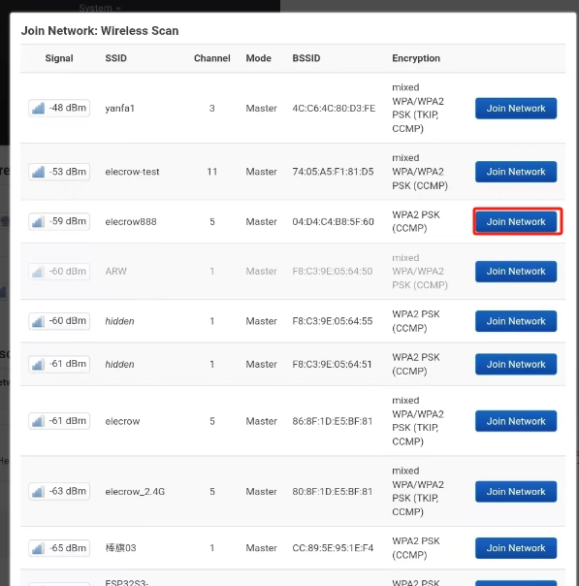Click the SSID column header
The image size is (579, 586).
115,58
